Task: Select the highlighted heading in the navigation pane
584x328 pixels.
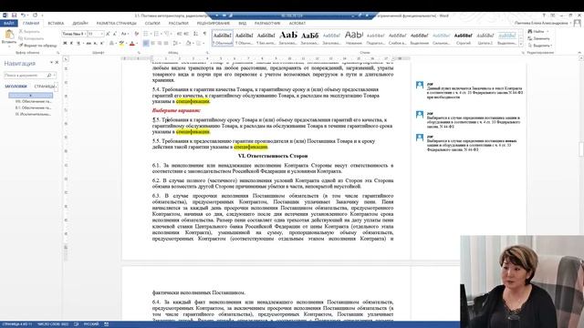Action: (x=30, y=96)
